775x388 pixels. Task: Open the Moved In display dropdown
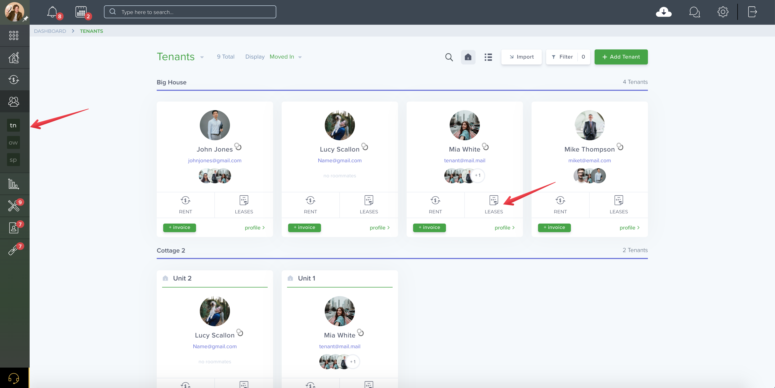(x=285, y=57)
